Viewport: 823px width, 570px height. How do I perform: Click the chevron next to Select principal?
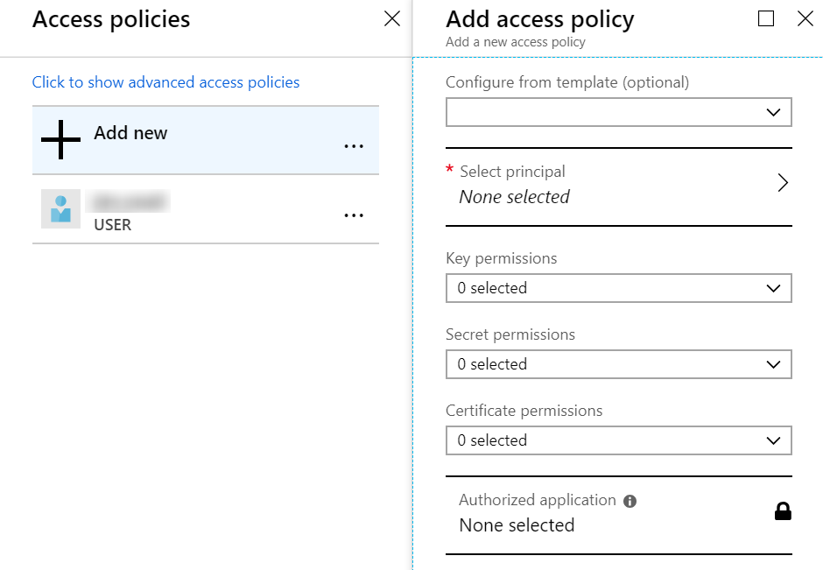(783, 183)
